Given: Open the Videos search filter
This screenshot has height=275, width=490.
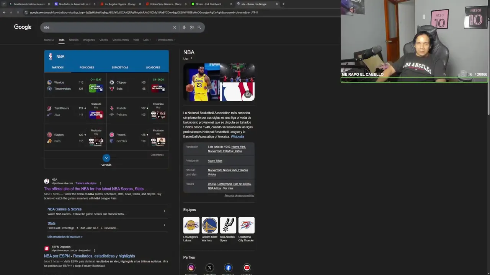Looking at the screenshot, I should (x=104, y=40).
